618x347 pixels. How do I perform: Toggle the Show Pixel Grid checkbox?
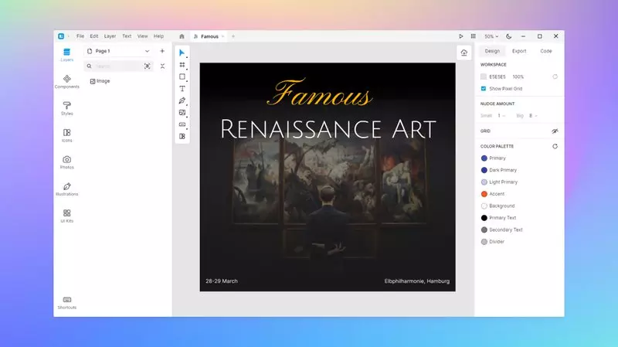pyautogui.click(x=484, y=89)
